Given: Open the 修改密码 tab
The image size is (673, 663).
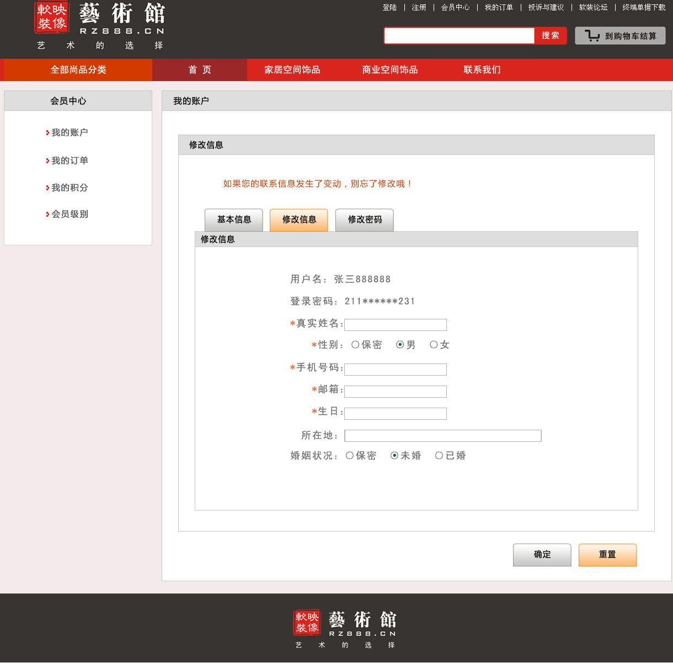Looking at the screenshot, I should coord(364,220).
